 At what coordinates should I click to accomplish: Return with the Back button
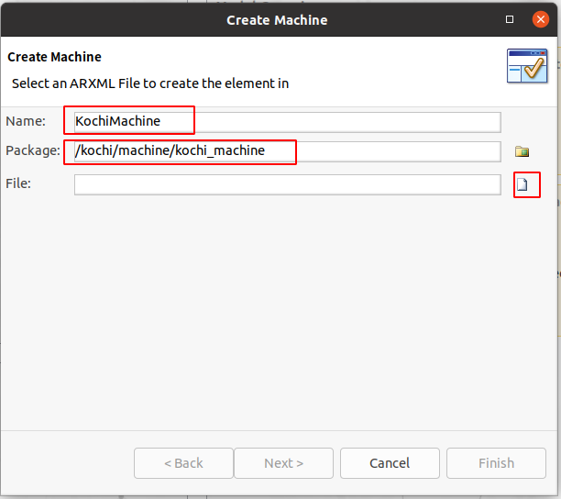click(183, 463)
